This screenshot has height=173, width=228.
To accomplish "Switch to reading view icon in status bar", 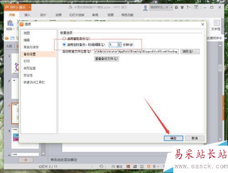I will tap(142, 166).
